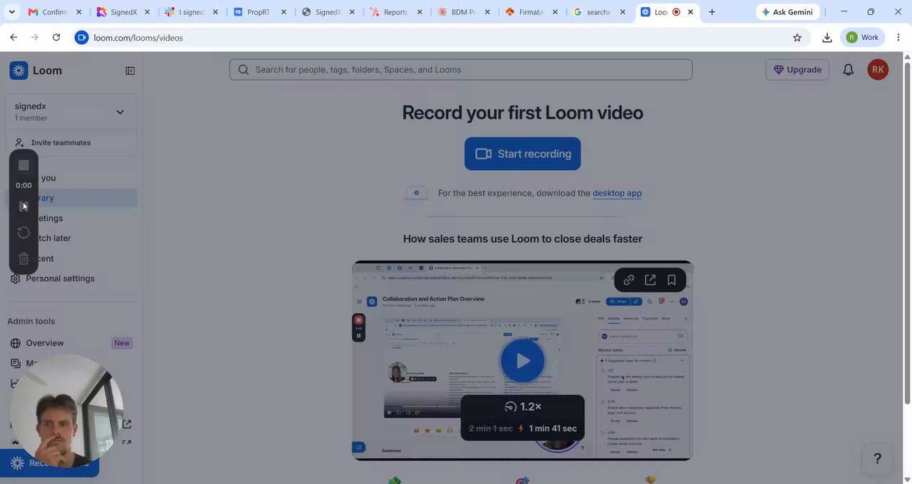Close the Loom browser tab
912x484 pixels.
690,12
